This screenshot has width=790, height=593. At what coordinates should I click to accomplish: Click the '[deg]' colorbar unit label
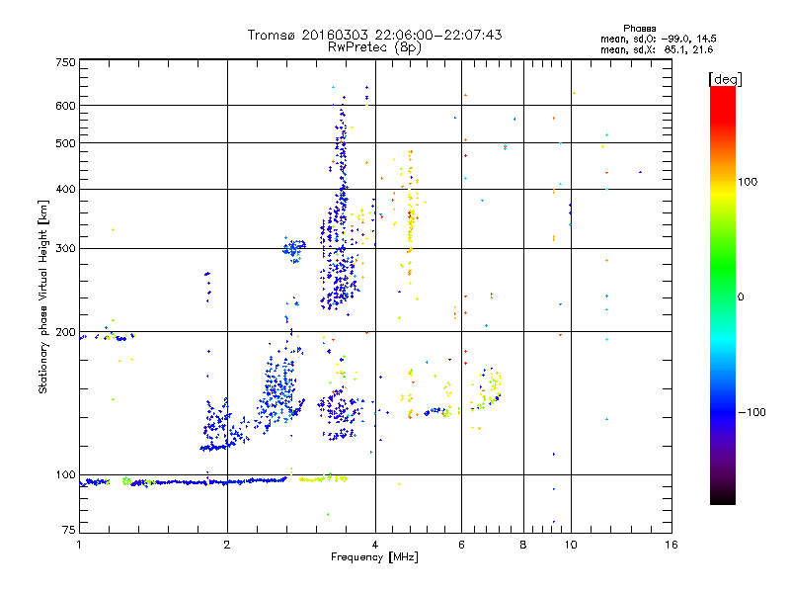pyautogui.click(x=725, y=79)
